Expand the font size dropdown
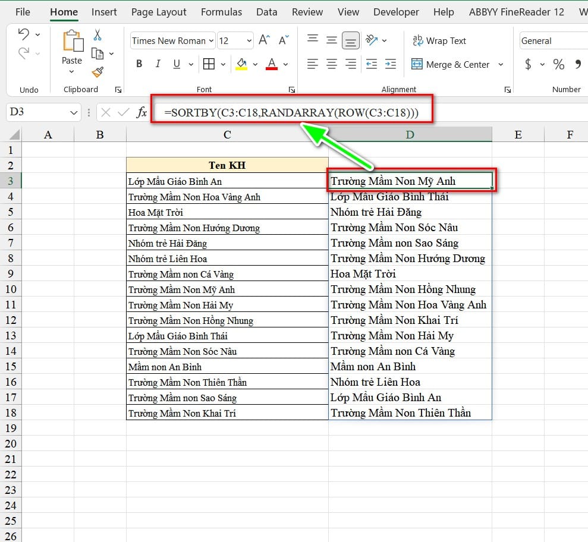This screenshot has height=542, width=588. pos(249,40)
